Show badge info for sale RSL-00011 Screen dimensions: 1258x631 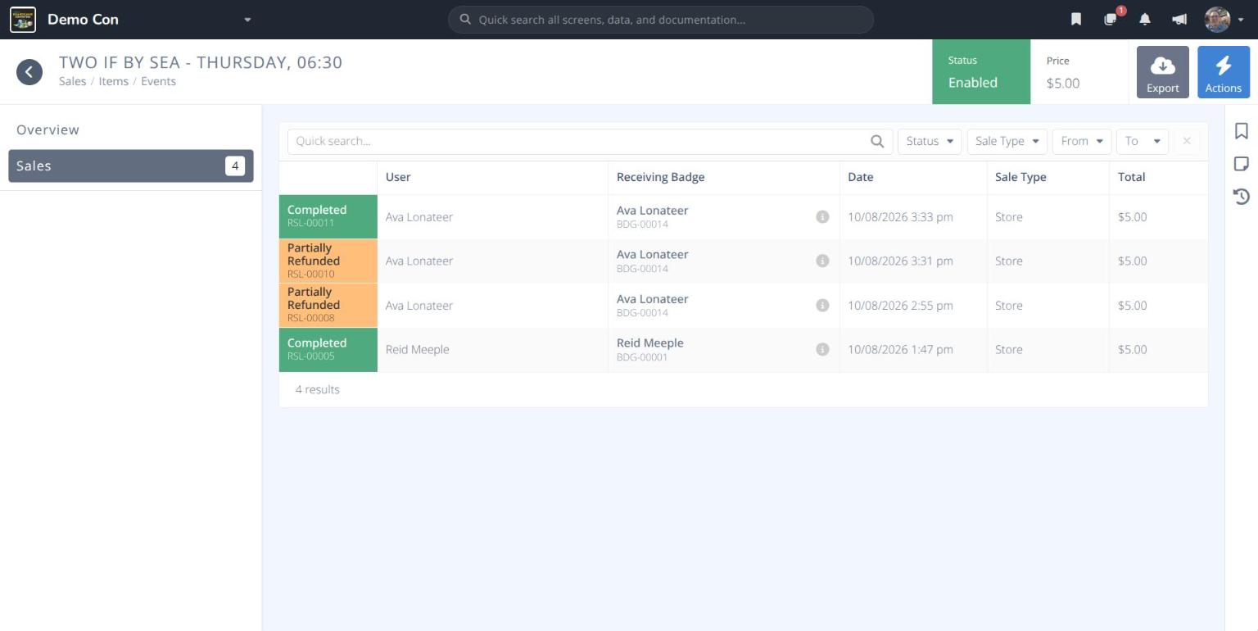(x=822, y=217)
